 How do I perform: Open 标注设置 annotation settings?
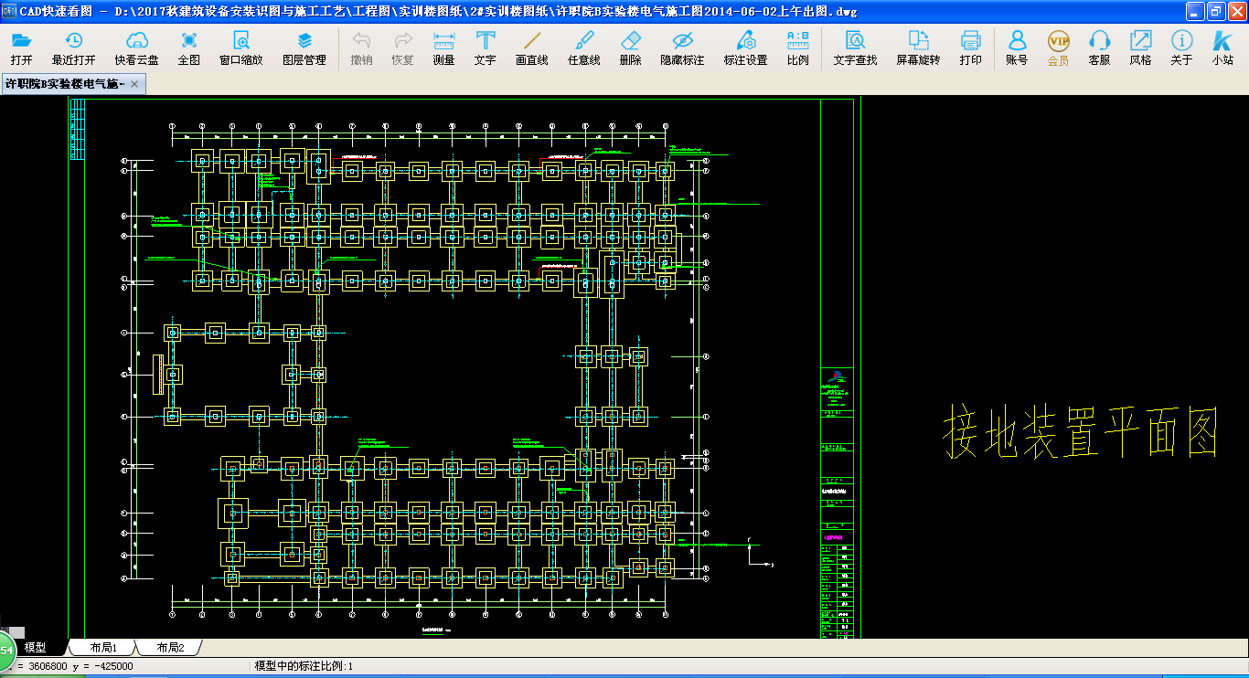(x=745, y=48)
